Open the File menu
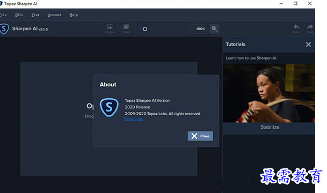327x193 pixels. pos(3,15)
